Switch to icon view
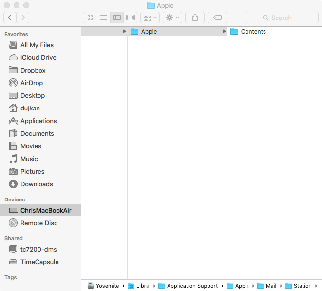322x291 pixels. point(90,18)
